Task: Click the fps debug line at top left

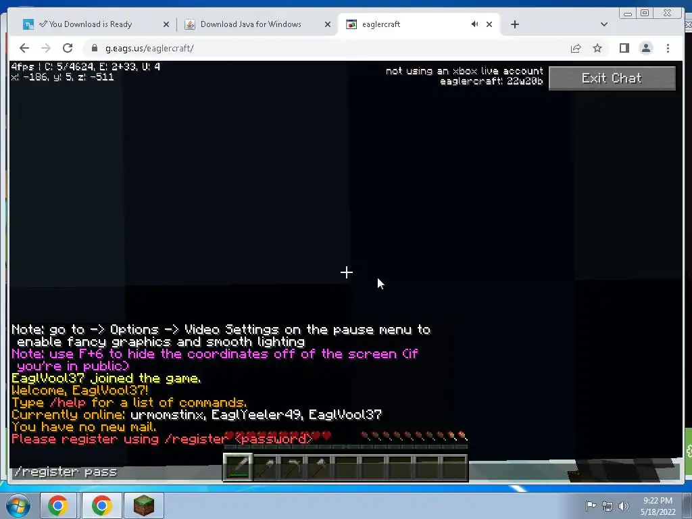Action: tap(86, 67)
